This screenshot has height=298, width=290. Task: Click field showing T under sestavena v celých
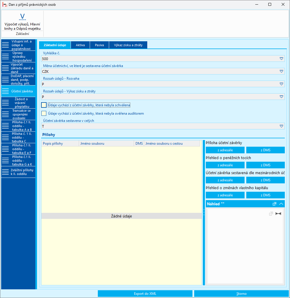click(163, 126)
